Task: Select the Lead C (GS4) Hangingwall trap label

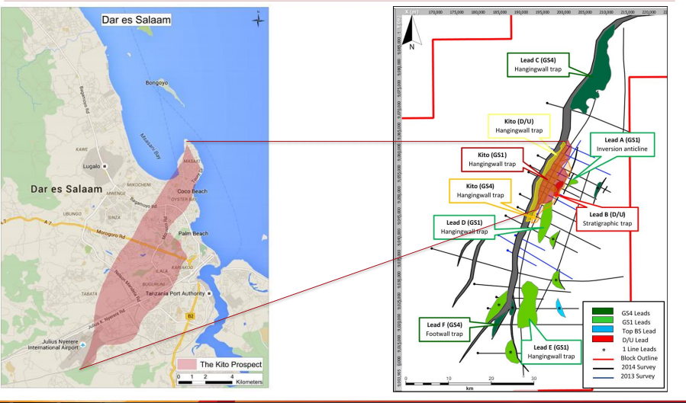Action: (535, 63)
